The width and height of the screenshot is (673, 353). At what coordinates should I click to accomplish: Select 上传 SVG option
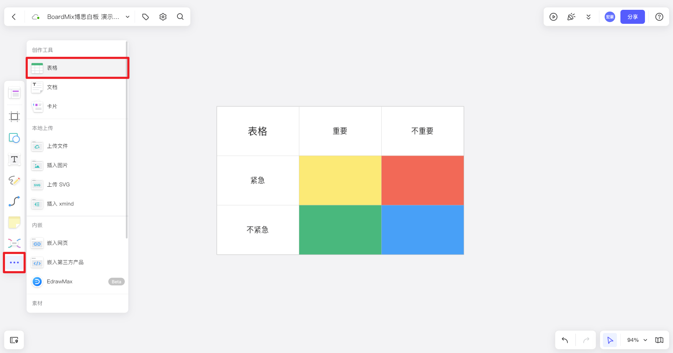coord(77,185)
